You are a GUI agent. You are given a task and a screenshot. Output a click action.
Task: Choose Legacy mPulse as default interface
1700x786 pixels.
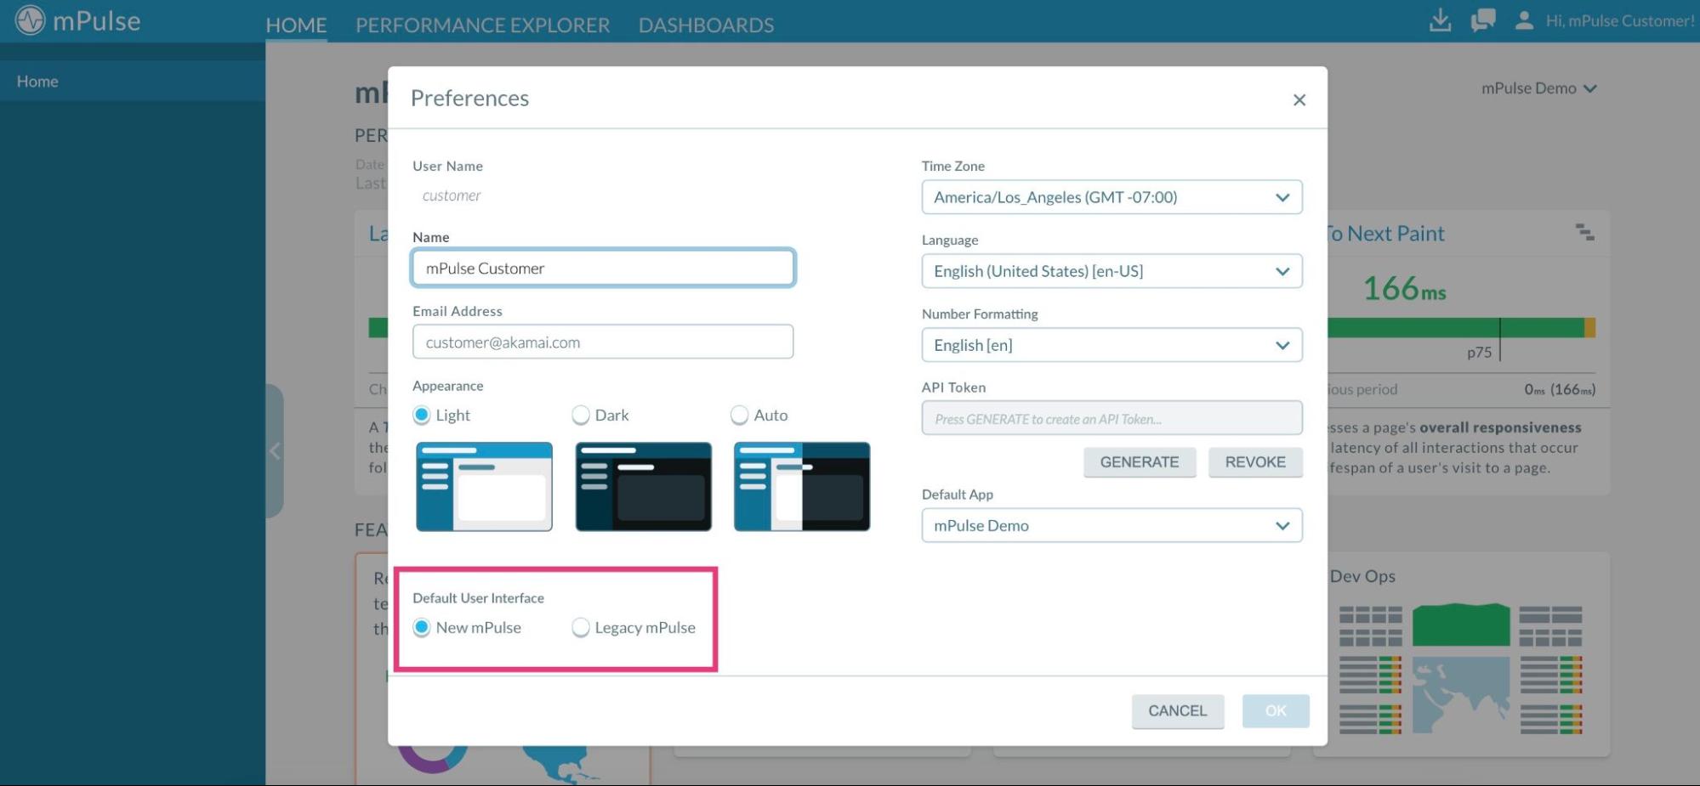click(x=581, y=628)
